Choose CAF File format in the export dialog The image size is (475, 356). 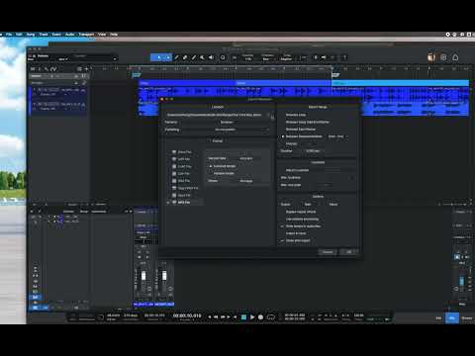coord(181,174)
